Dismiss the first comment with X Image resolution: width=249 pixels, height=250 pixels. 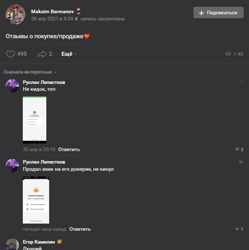[241, 82]
